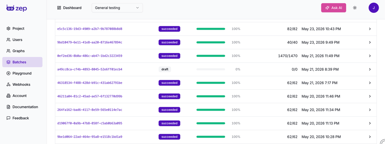Expand the row for batch 9bd10479 via its chevron

[370, 42]
